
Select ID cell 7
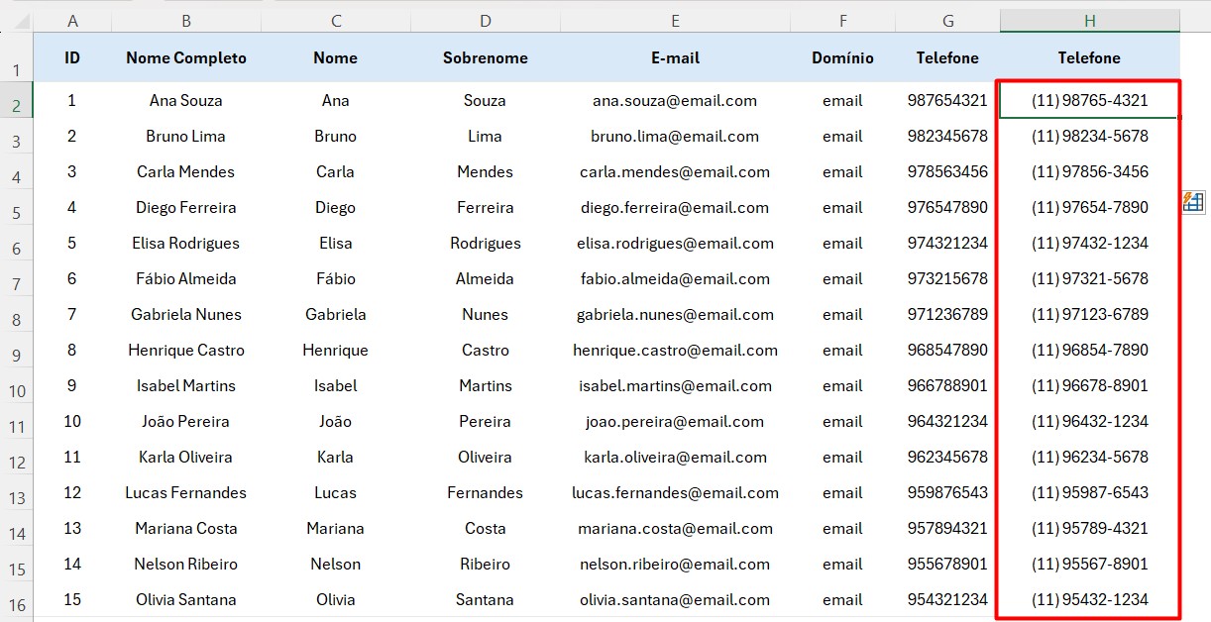point(72,314)
